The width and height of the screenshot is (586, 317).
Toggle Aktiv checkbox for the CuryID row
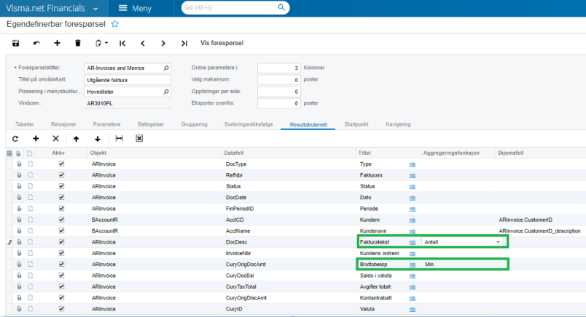point(61,308)
